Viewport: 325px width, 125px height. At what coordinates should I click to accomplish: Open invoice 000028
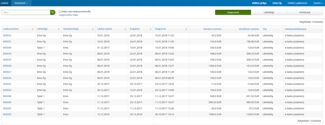point(7,66)
